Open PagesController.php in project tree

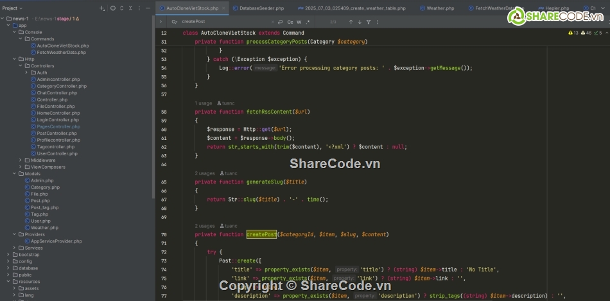[x=58, y=127]
